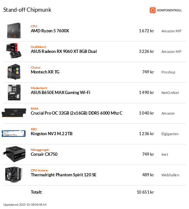Open Thermalright Phantom Spirit 120 SE link
The height and width of the screenshot is (209, 189).
(64, 175)
